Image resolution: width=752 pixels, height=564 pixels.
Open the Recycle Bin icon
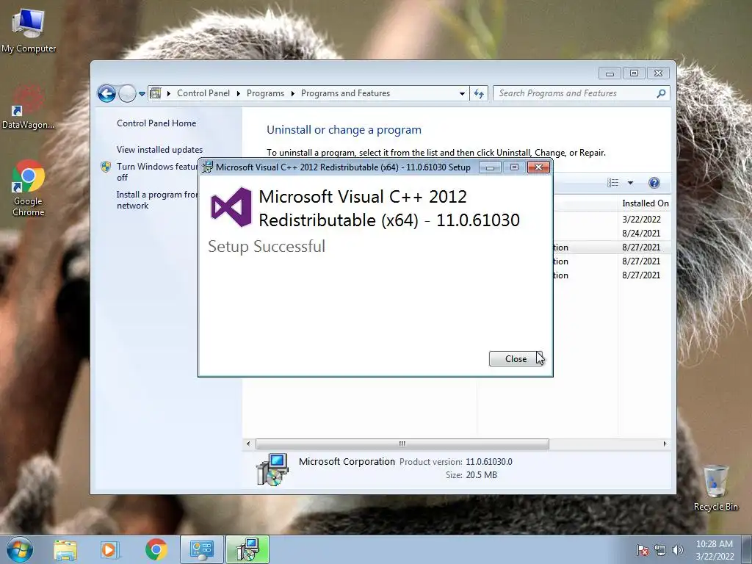(715, 488)
